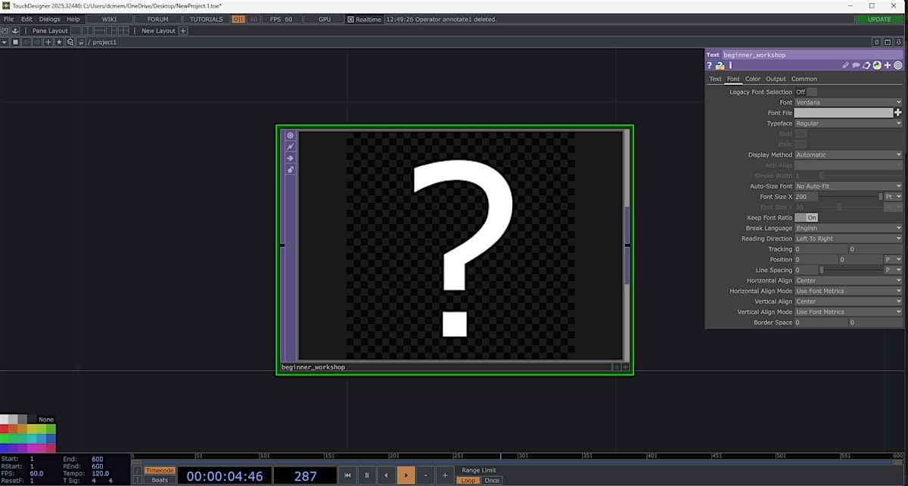Click the Font File input field
The image size is (908, 486).
click(843, 113)
